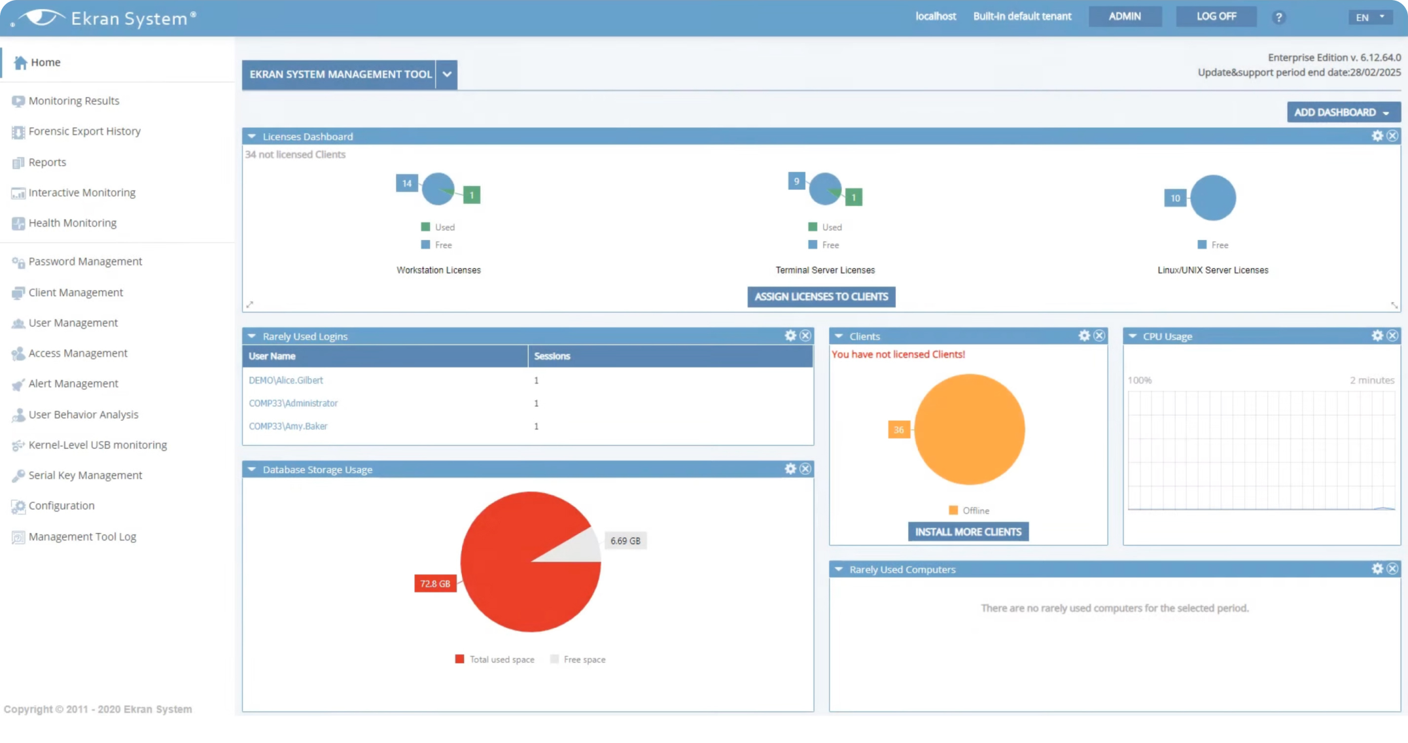Collapse the Licenses Dashboard panel

[252, 137]
